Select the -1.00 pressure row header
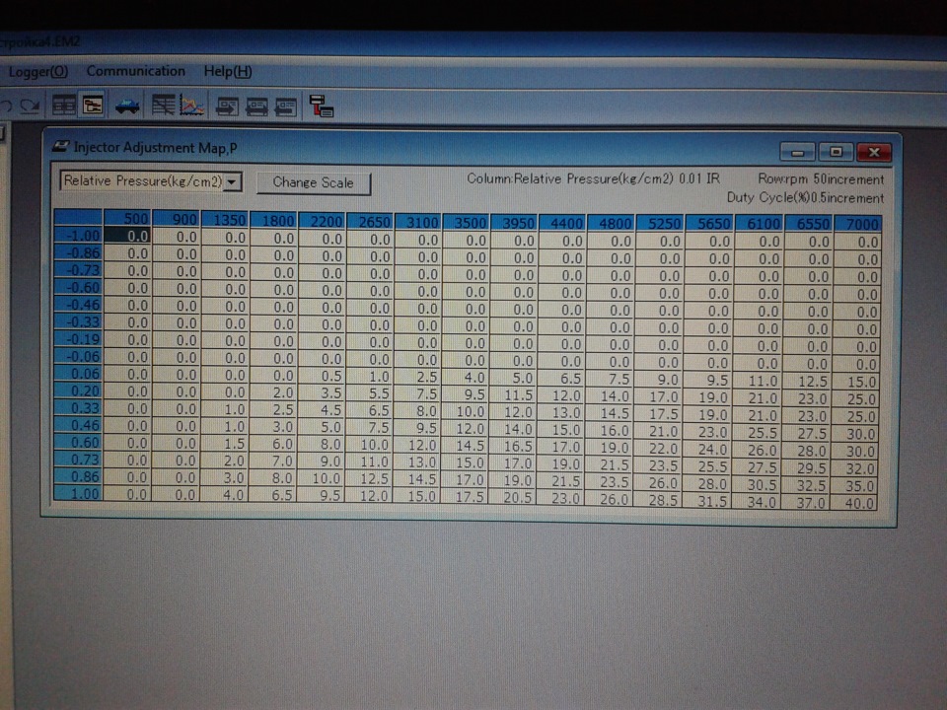947x710 pixels. point(78,236)
